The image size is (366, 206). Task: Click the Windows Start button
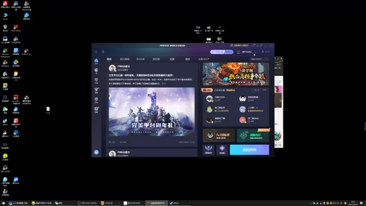(3, 203)
